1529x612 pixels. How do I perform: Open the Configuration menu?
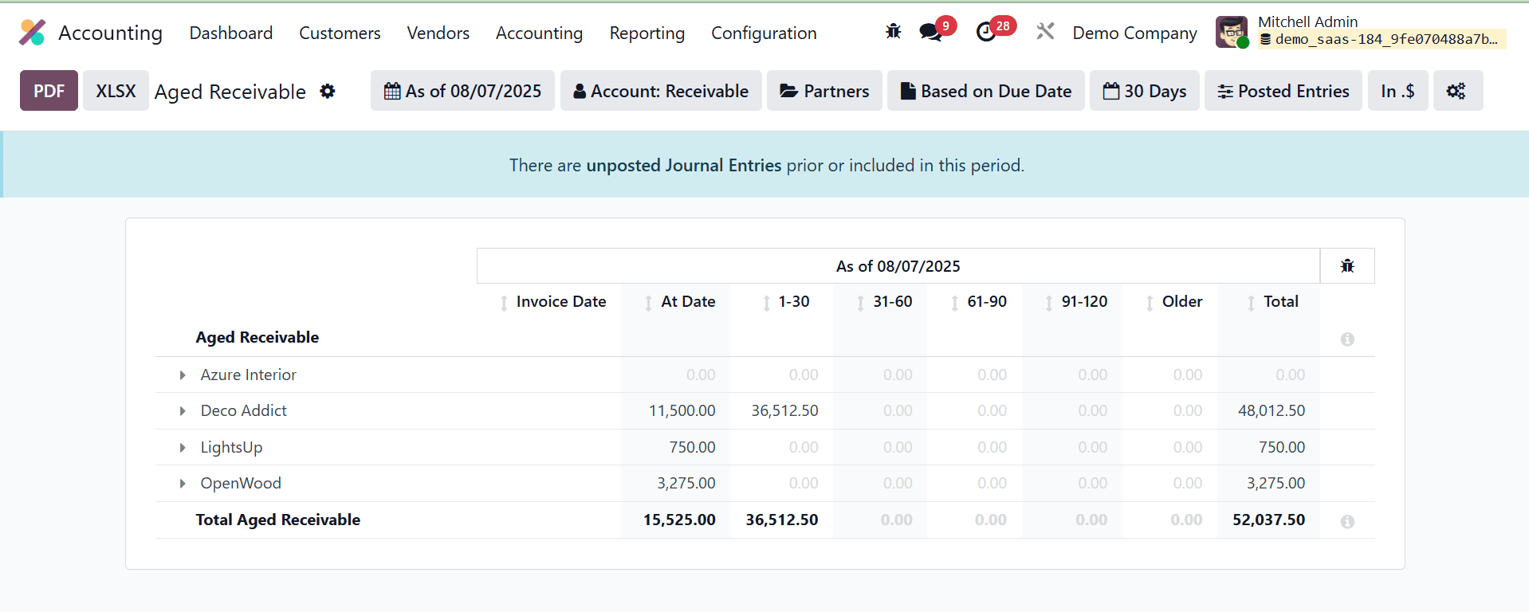[764, 33]
